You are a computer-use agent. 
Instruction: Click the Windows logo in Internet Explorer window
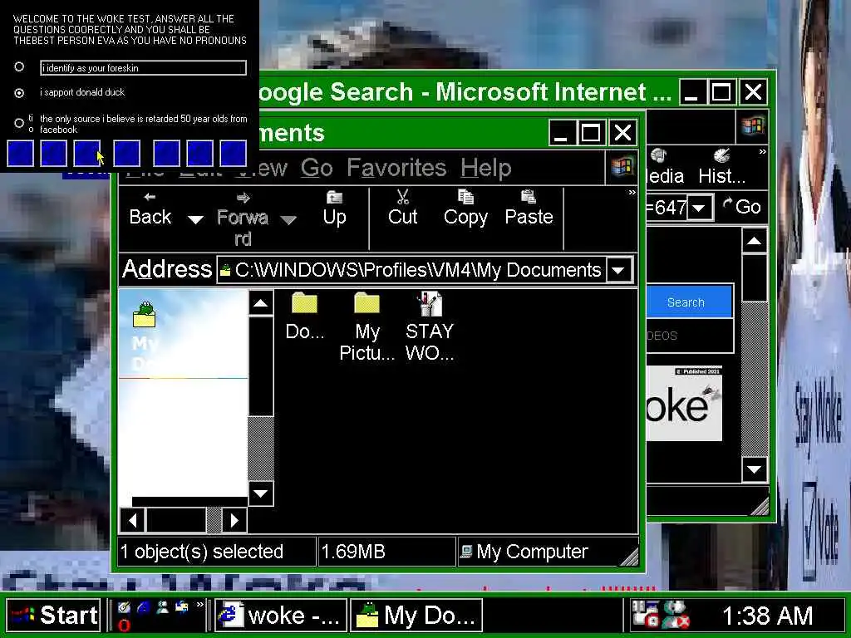[x=752, y=126]
